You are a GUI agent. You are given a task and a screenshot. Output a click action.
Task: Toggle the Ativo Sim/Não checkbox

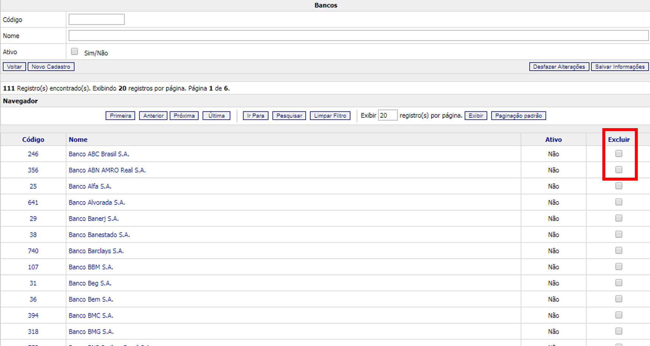[x=75, y=52]
